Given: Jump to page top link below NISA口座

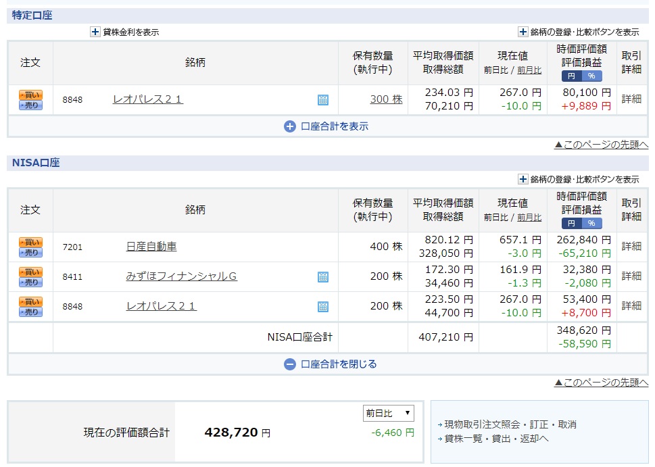Looking at the screenshot, I should 601,383.
